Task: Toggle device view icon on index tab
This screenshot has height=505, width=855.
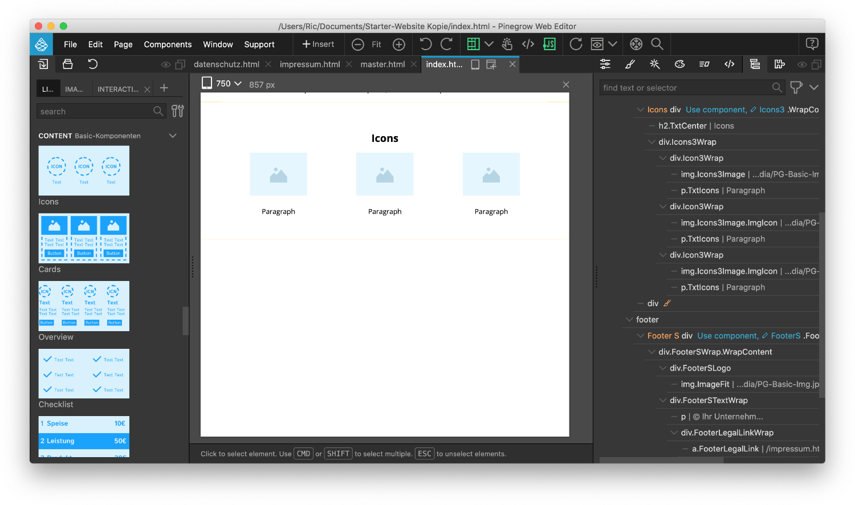Action: point(475,64)
